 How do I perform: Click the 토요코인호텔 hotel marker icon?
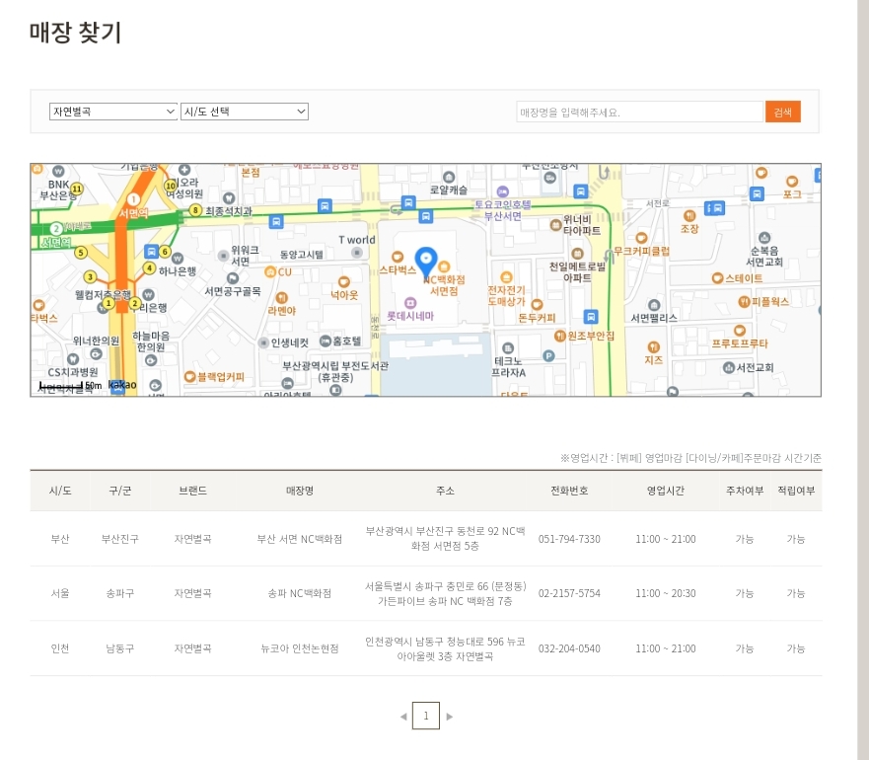point(502,191)
